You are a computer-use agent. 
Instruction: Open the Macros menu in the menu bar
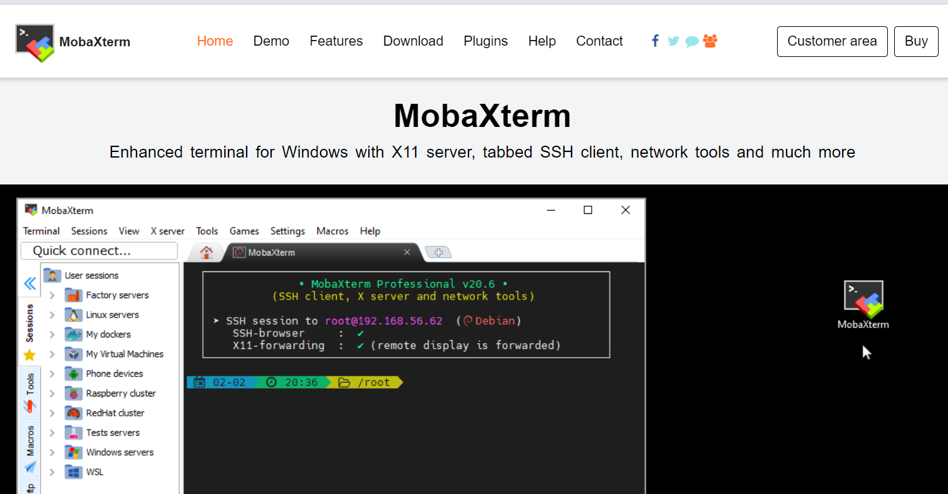tap(332, 231)
